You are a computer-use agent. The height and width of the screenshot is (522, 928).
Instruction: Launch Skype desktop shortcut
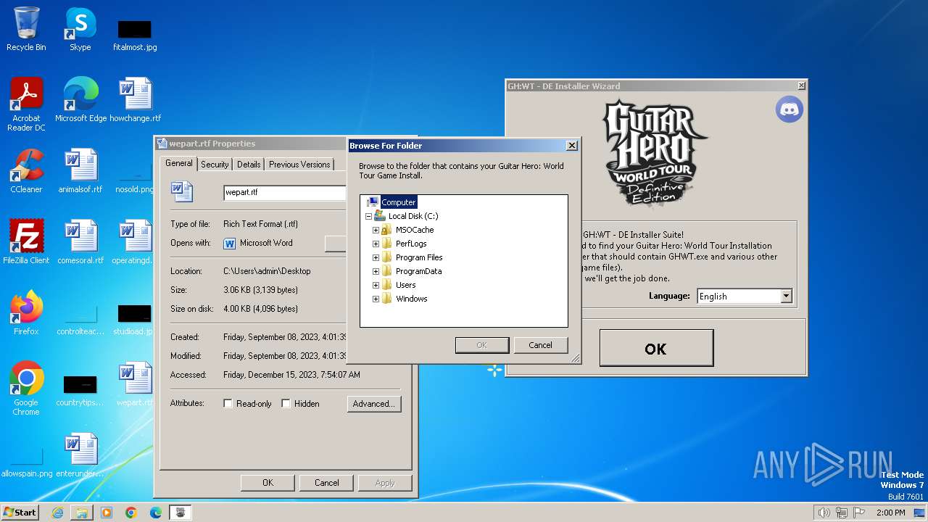coord(80,30)
